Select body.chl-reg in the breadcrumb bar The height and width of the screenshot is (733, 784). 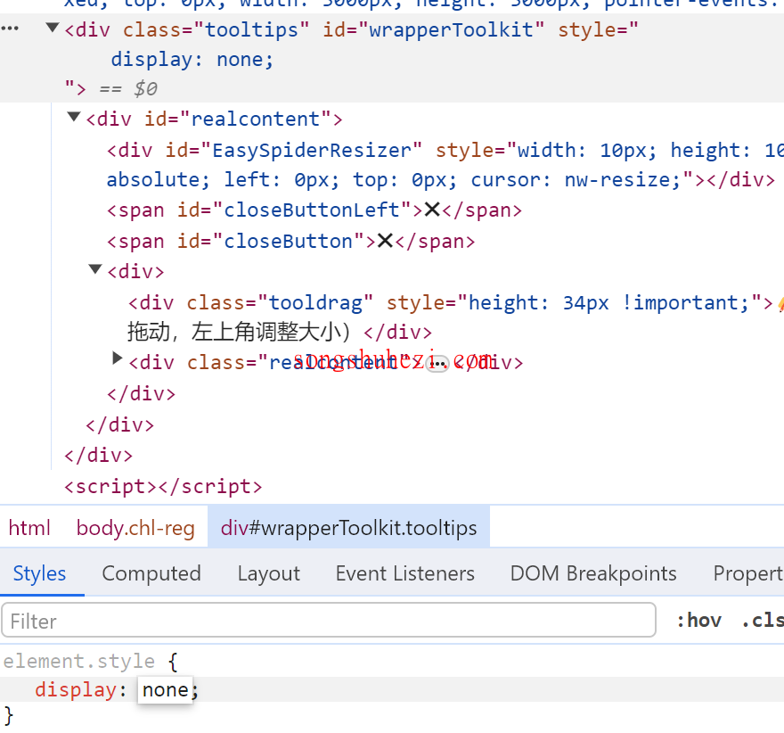pos(135,528)
